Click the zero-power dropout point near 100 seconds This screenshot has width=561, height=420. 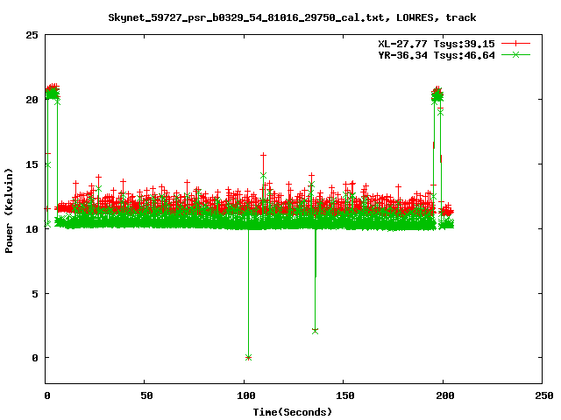(249, 357)
